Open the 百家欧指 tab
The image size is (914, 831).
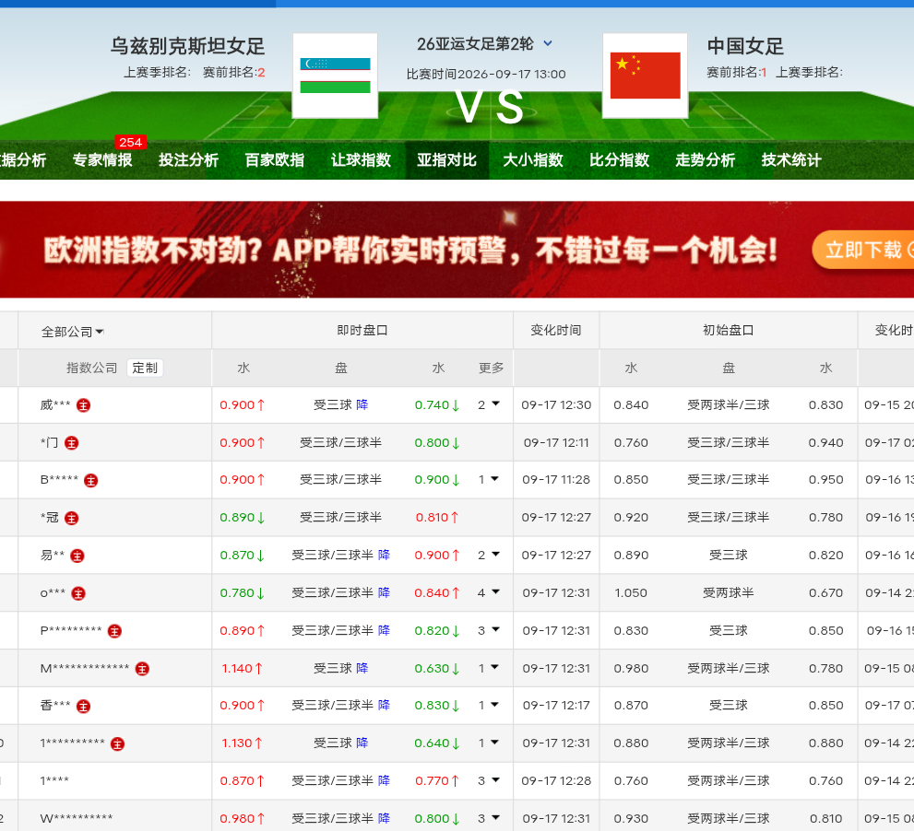(275, 160)
